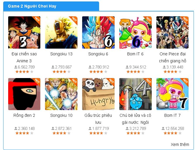Screen dimensions: 195x150
Task: Click the star rating under Bom IT 6
Action: click(135, 72)
